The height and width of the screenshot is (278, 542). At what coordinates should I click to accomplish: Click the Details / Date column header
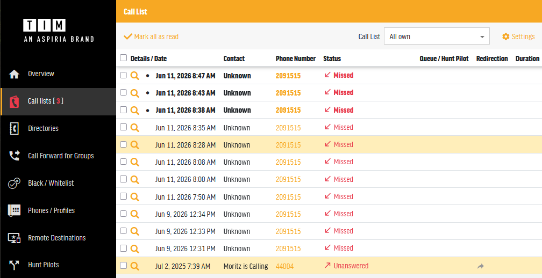148,58
